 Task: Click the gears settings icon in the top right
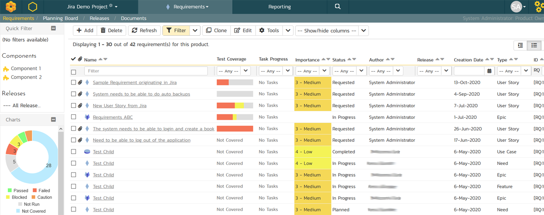(x=539, y=7)
